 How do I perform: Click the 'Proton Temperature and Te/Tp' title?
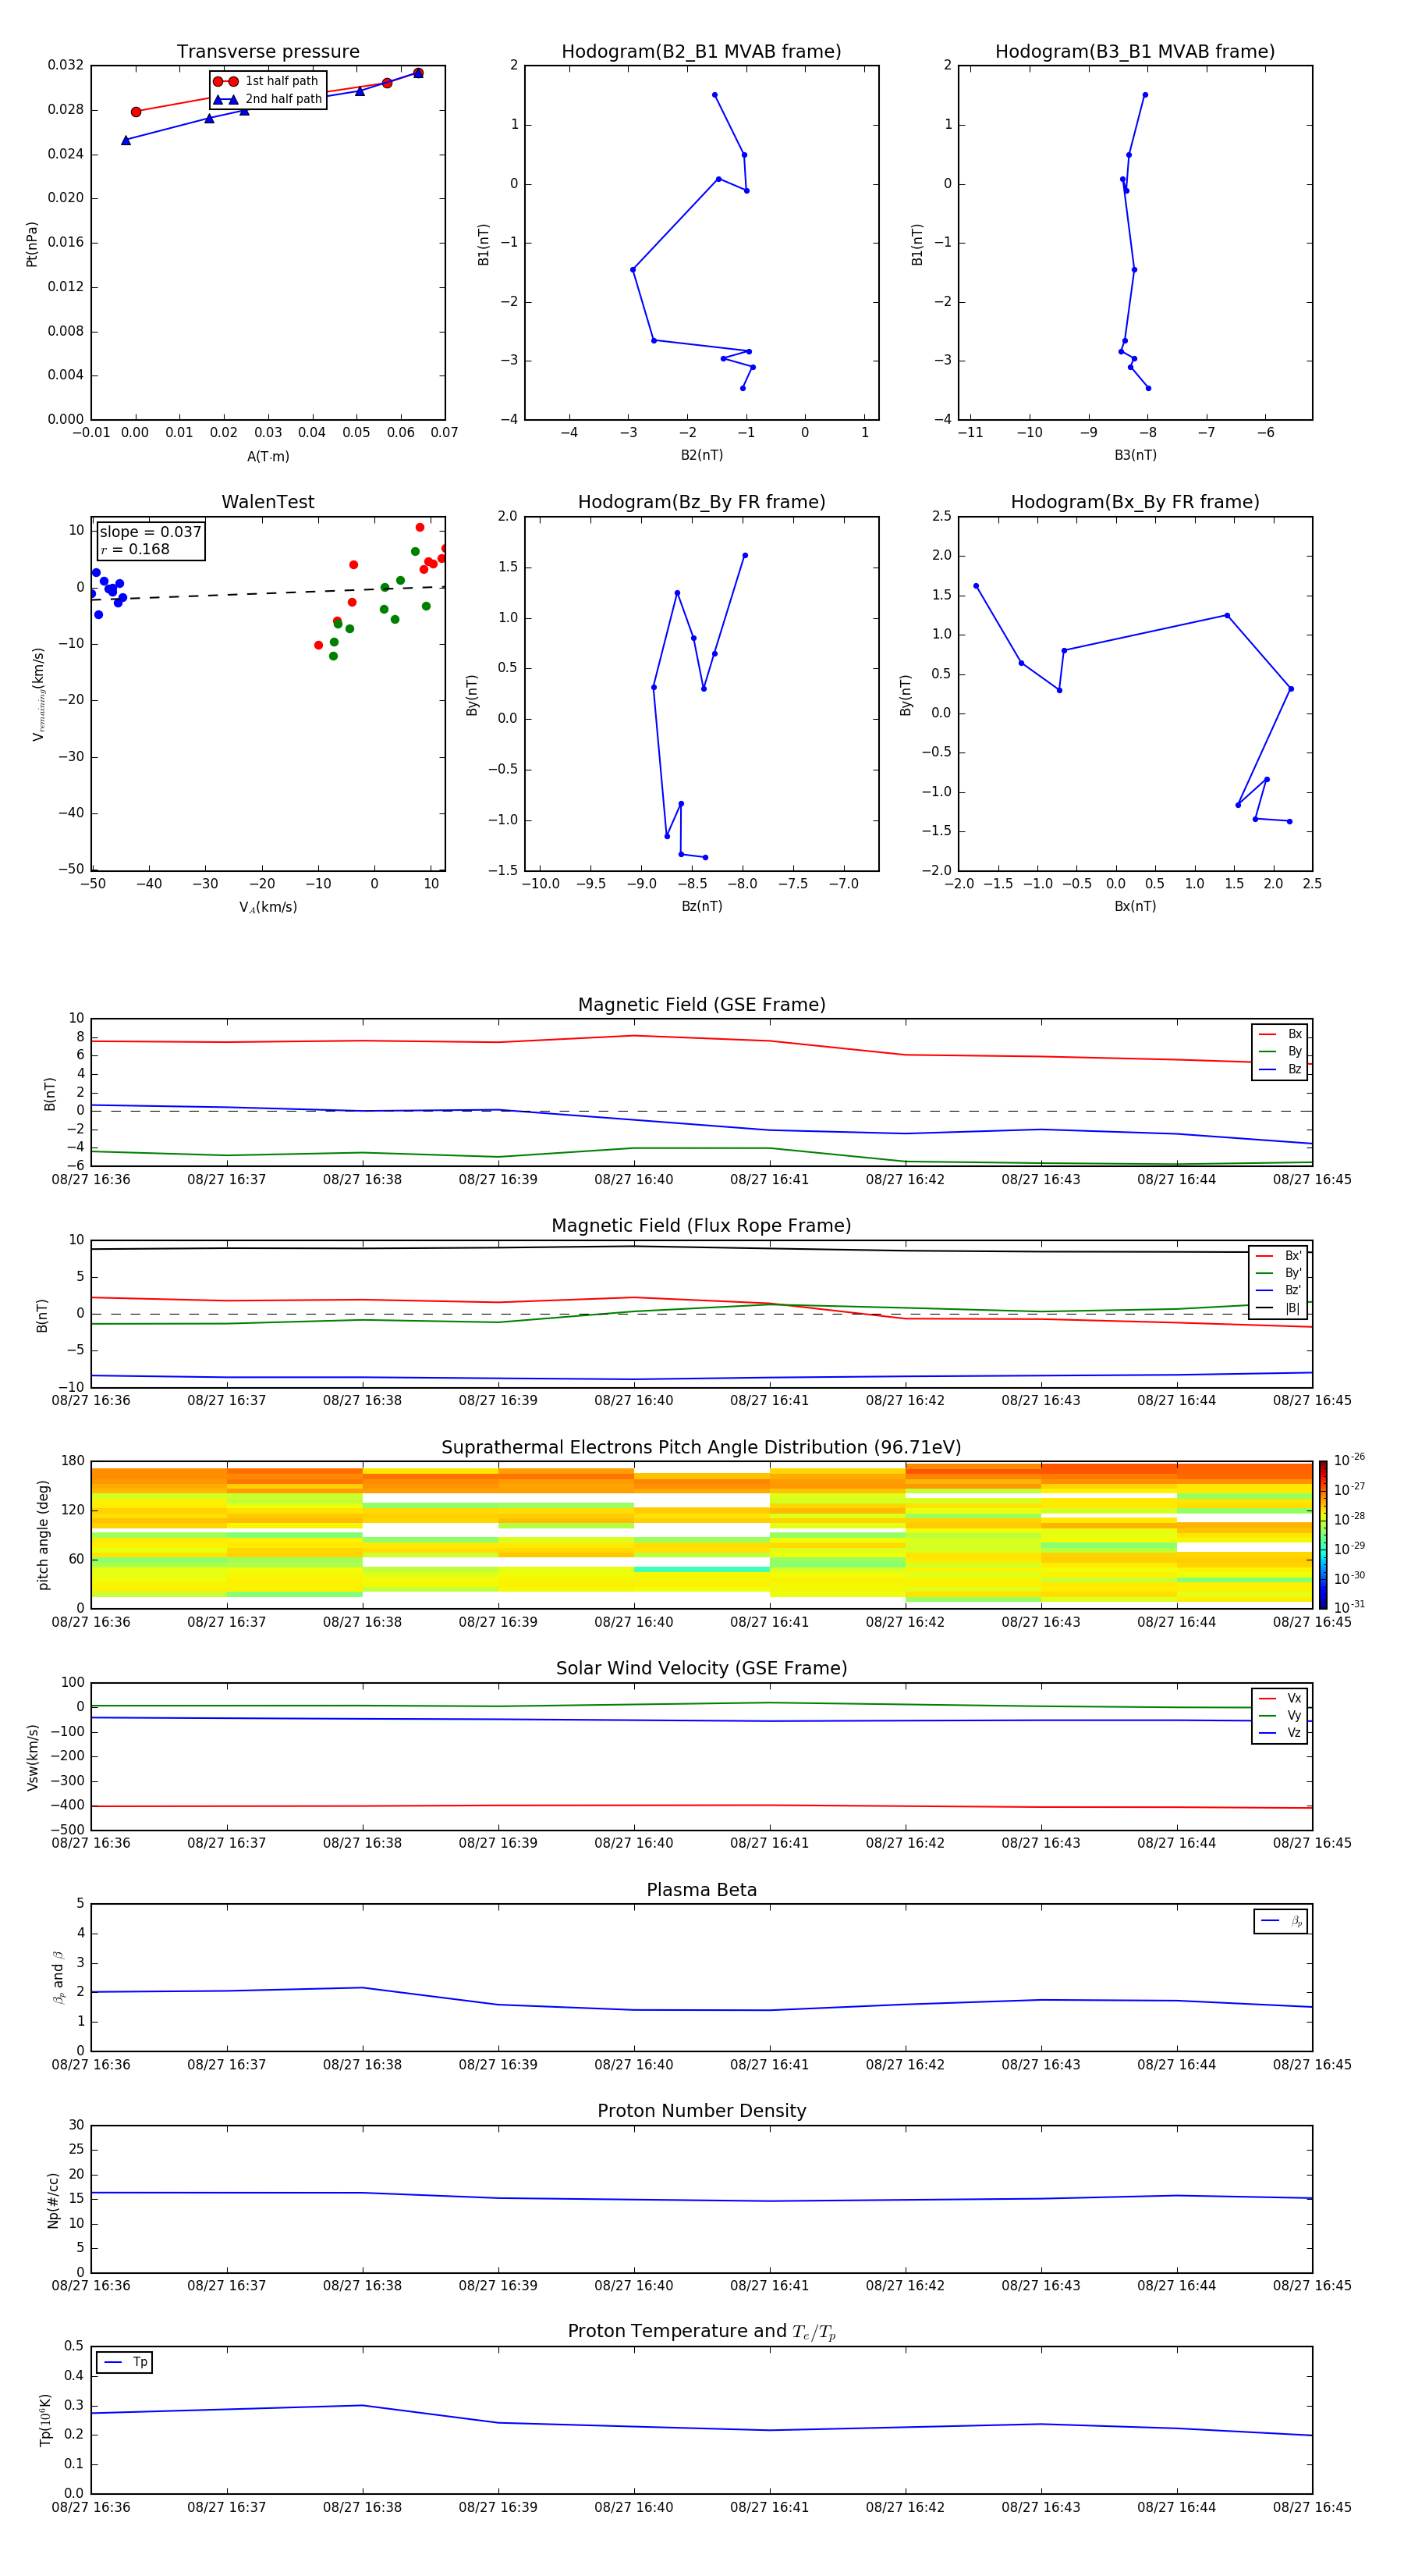701,2332
